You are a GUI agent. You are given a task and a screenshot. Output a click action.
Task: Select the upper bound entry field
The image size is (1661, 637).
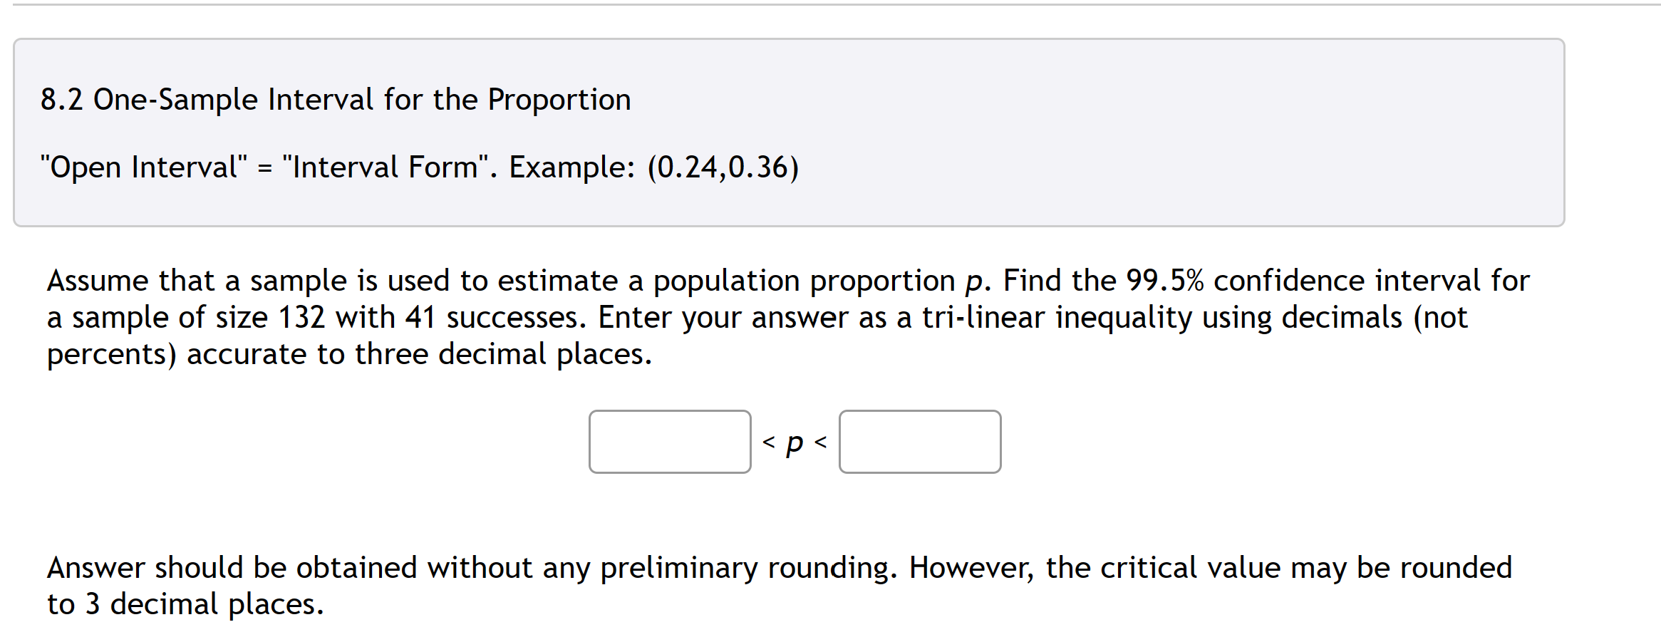tap(919, 442)
